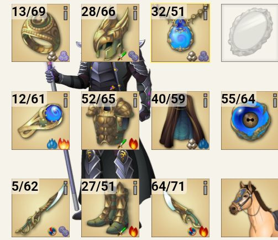Screen dimensions: 278x240
Task: Select the golden winged helmet 28/66
Action: point(110,33)
